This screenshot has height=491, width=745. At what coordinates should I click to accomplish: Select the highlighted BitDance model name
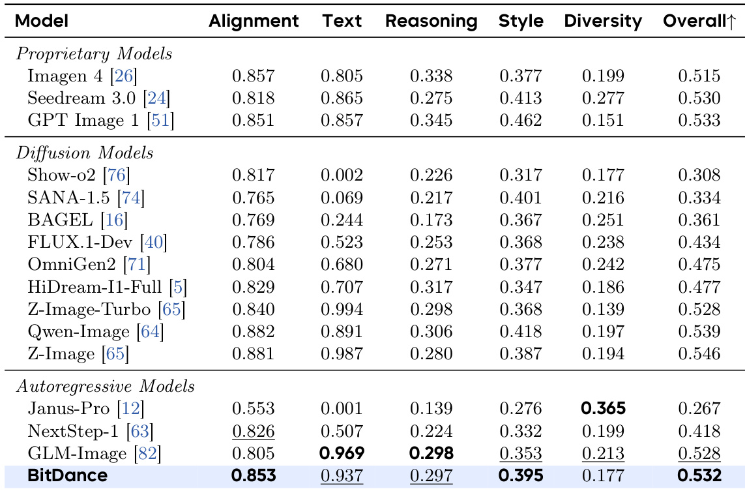click(x=67, y=476)
